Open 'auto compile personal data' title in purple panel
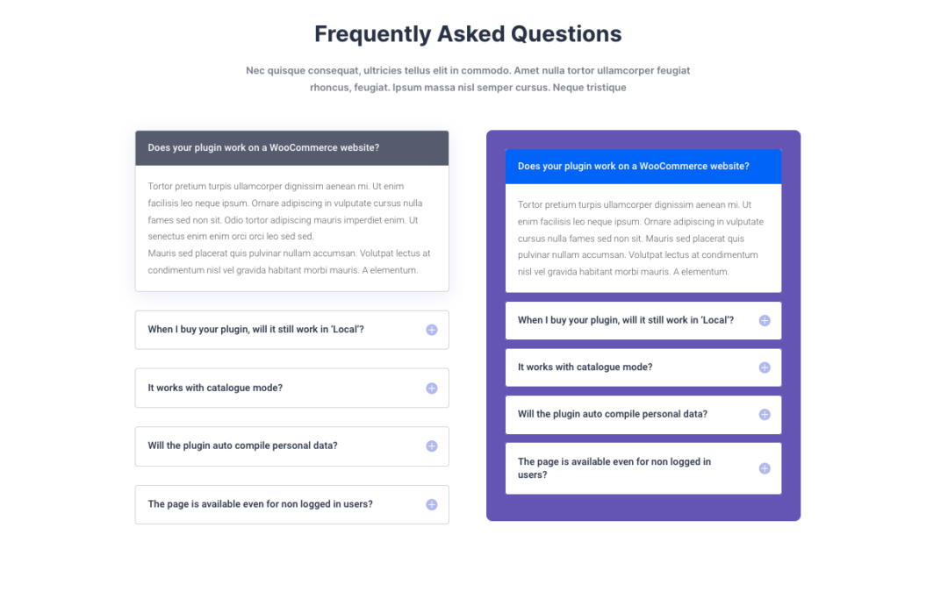The image size is (948, 592). pos(612,414)
